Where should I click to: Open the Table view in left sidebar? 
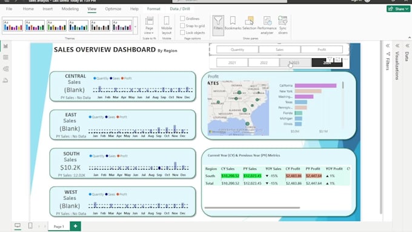[5, 58]
